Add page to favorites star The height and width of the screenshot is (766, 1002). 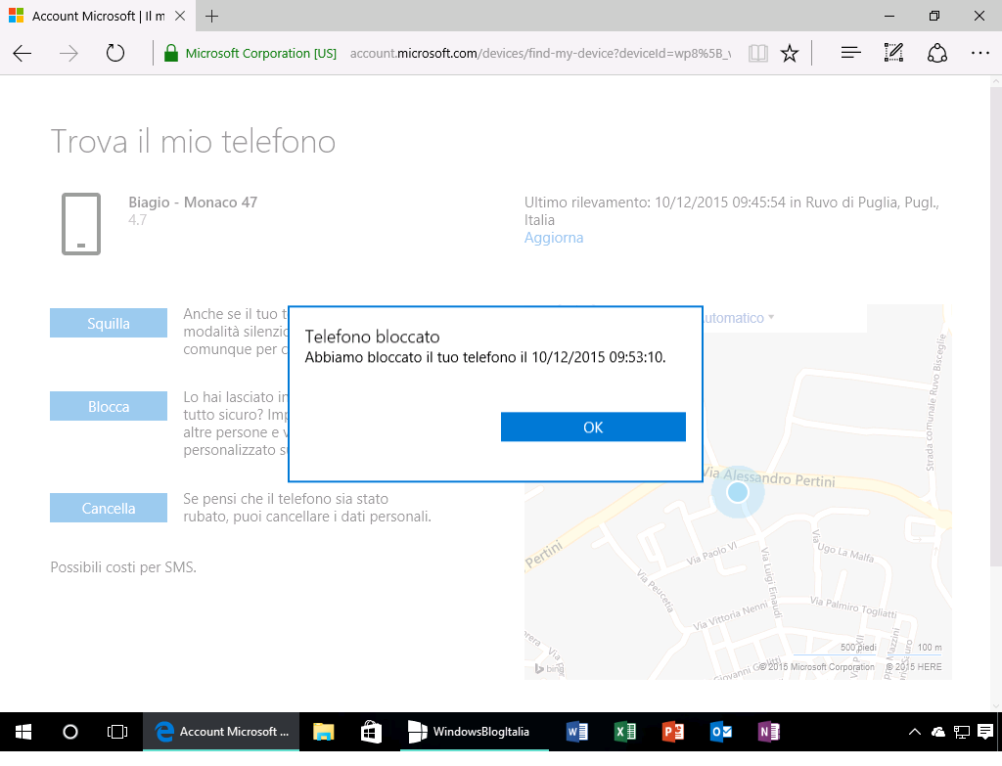(790, 53)
